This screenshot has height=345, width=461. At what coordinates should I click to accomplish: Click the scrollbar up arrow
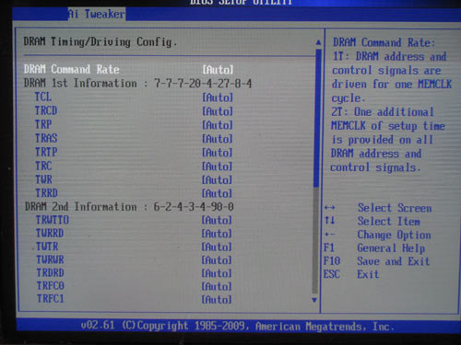coord(318,42)
